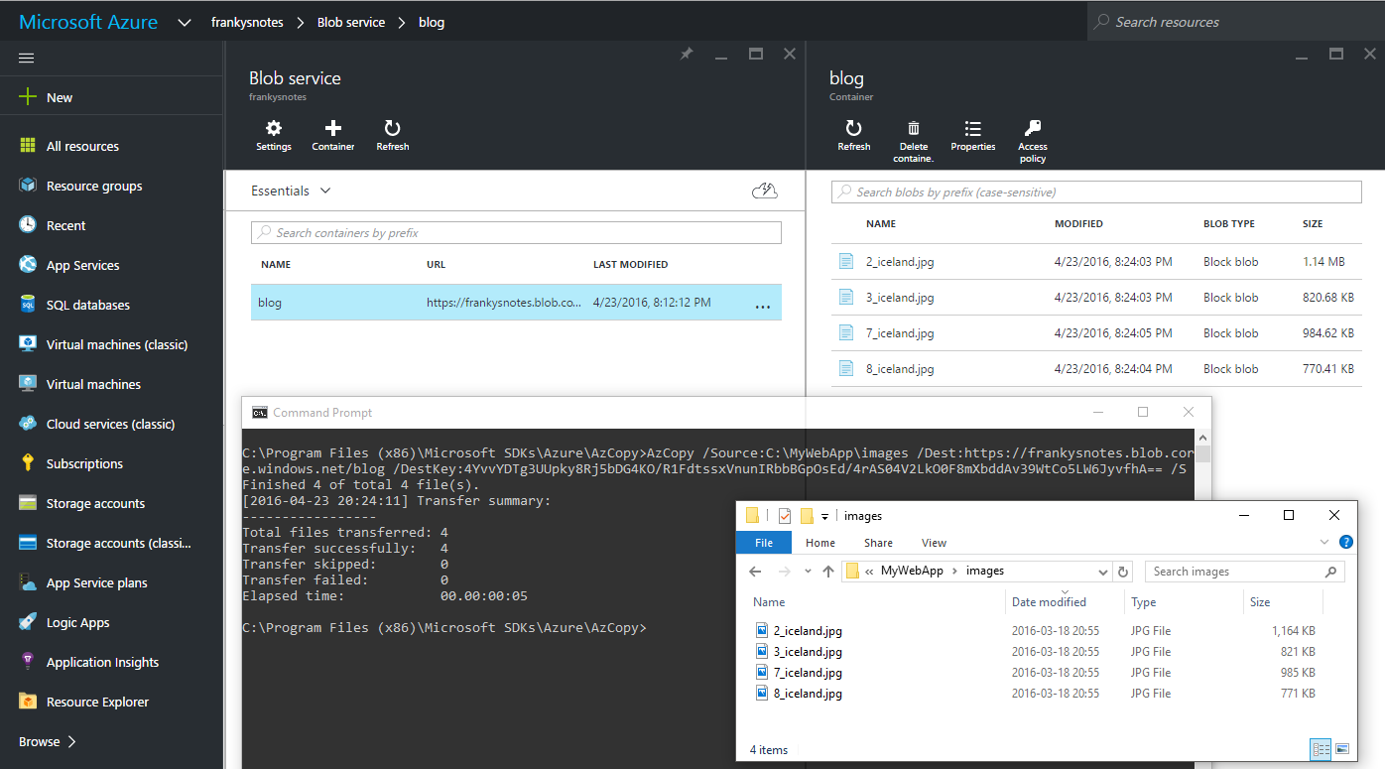Viewport: 1385px width, 769px height.
Task: Open the hamburger menu in Azure sidebar
Action: 27,59
